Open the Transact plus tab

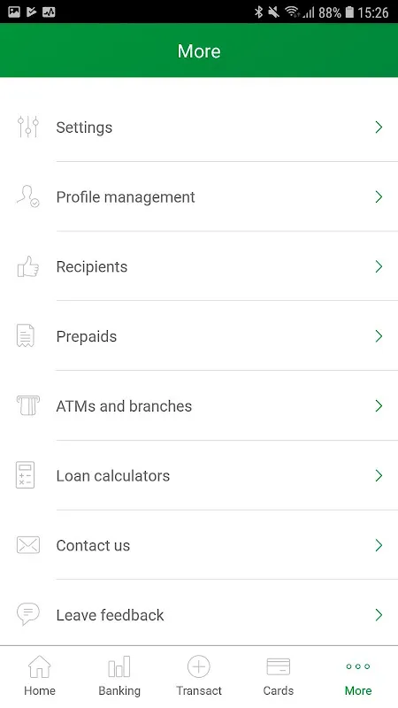199,676
